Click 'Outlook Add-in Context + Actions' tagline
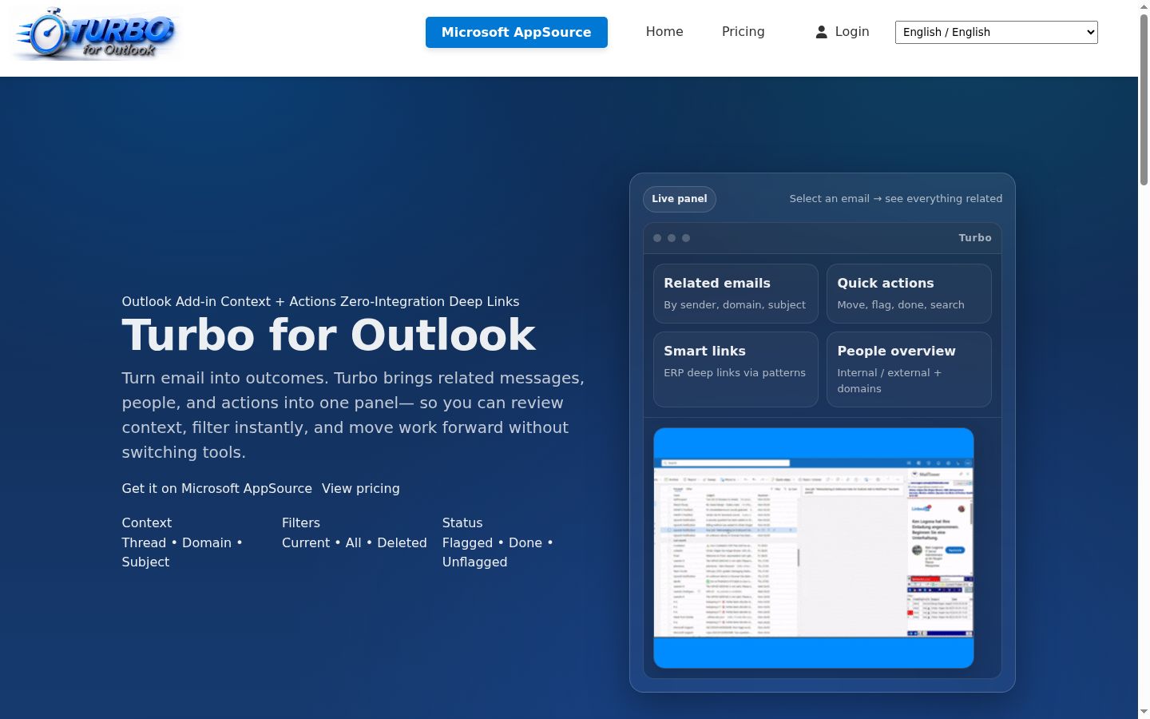This screenshot has height=719, width=1150. (x=229, y=301)
